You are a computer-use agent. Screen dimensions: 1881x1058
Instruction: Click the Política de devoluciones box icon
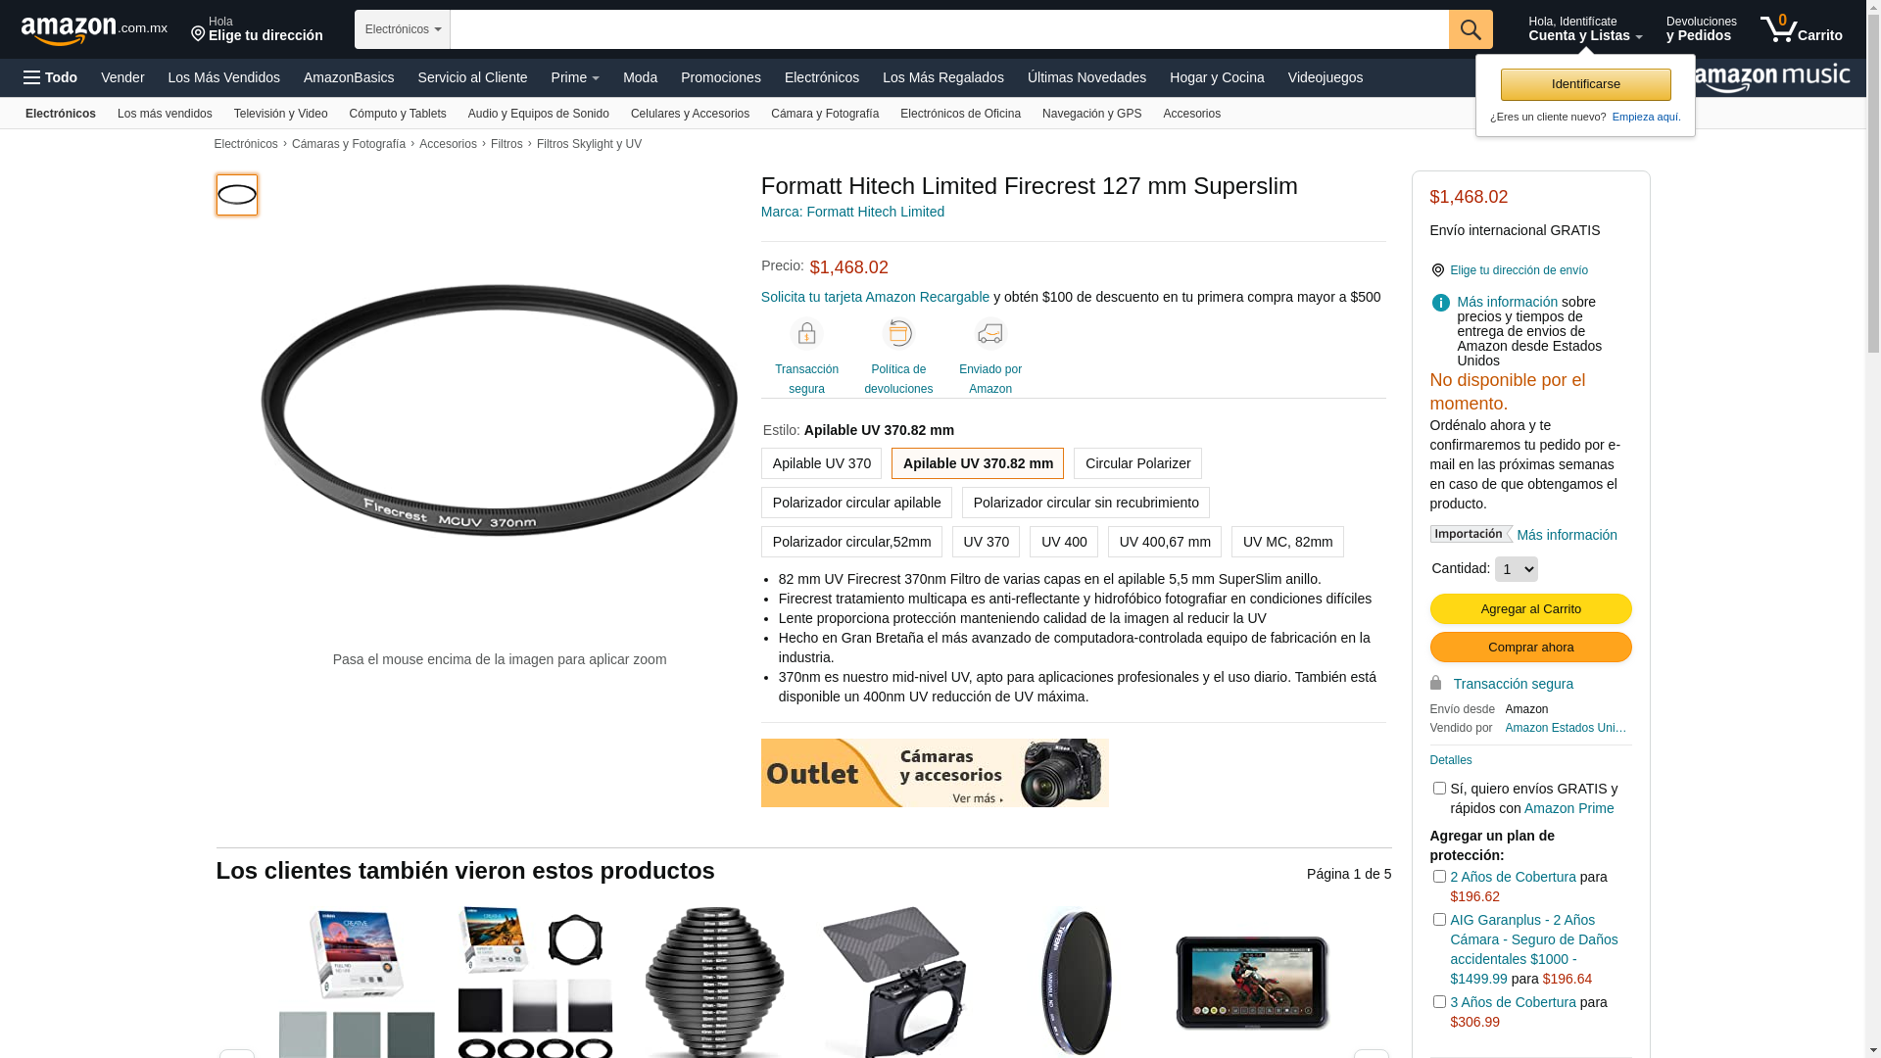(898, 335)
